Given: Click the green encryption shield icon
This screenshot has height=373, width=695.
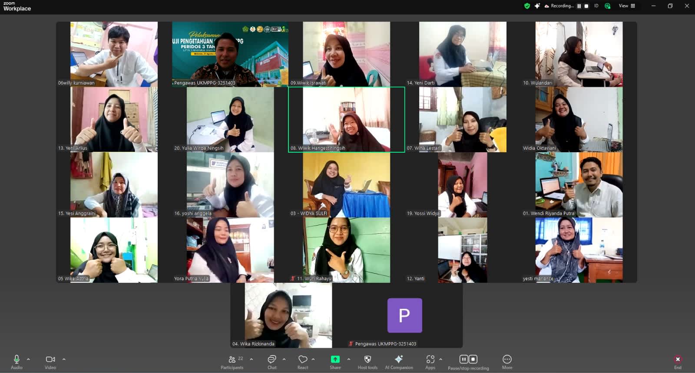Looking at the screenshot, I should coord(527,6).
